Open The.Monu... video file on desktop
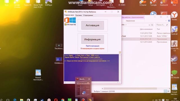 click(x=59, y=46)
